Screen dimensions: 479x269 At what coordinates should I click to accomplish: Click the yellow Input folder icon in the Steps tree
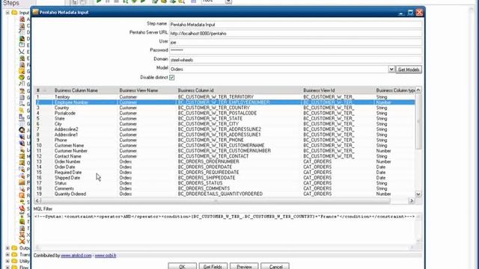point(14,13)
